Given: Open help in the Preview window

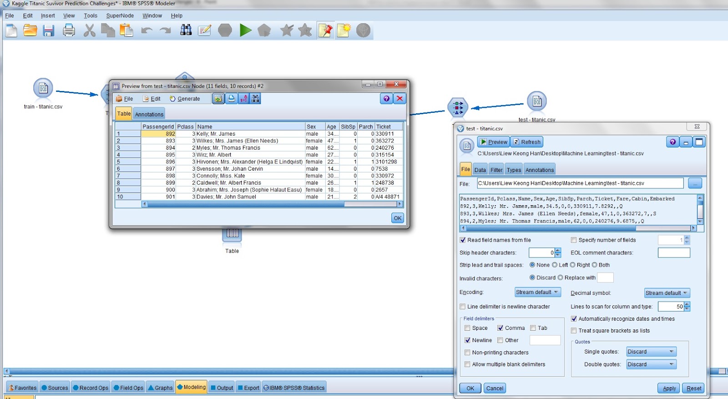Looking at the screenshot, I should pos(386,99).
